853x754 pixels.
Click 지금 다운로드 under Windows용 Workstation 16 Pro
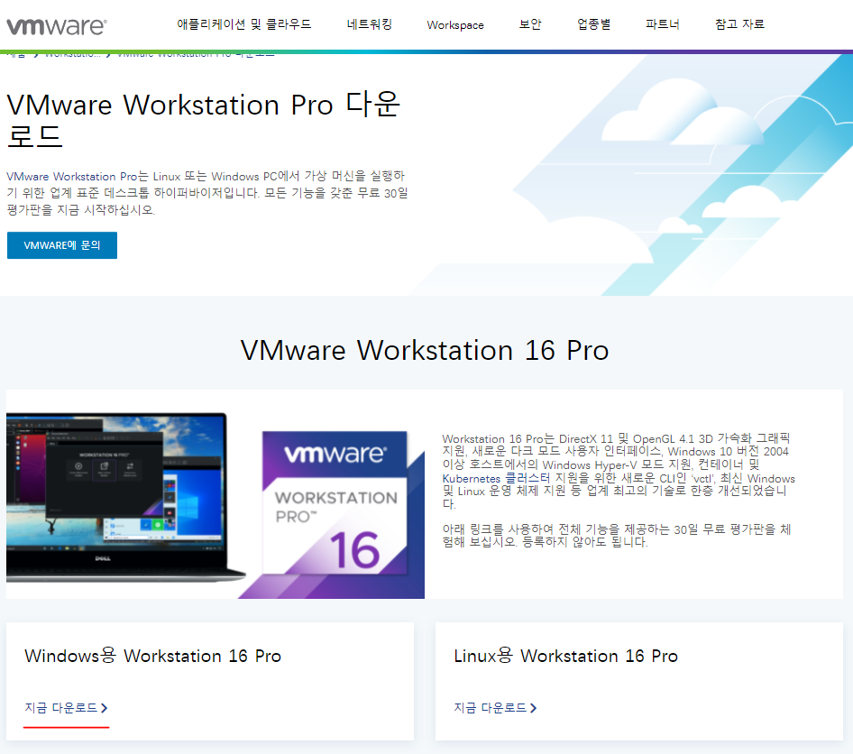tap(61, 708)
